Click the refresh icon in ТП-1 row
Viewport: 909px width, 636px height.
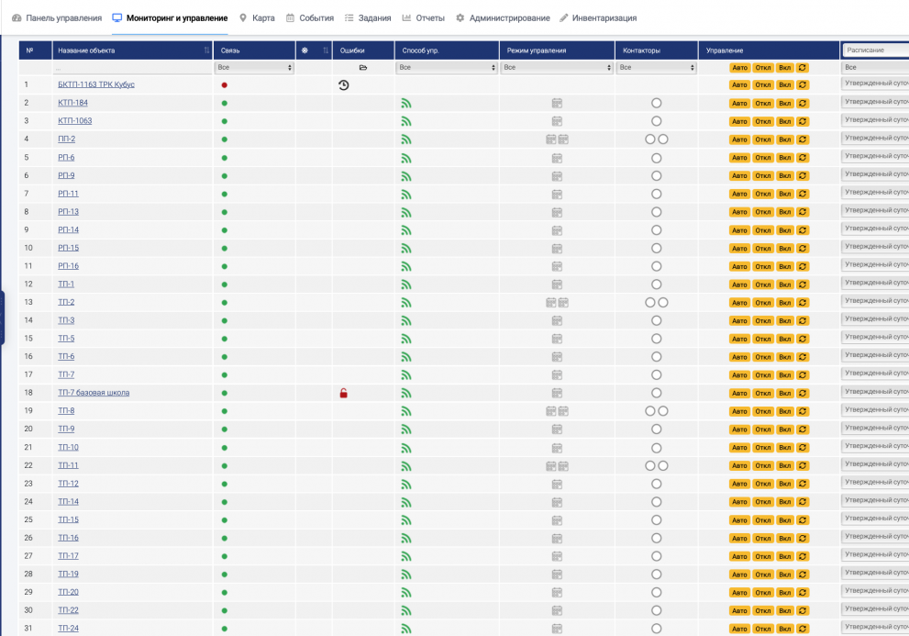click(x=803, y=285)
